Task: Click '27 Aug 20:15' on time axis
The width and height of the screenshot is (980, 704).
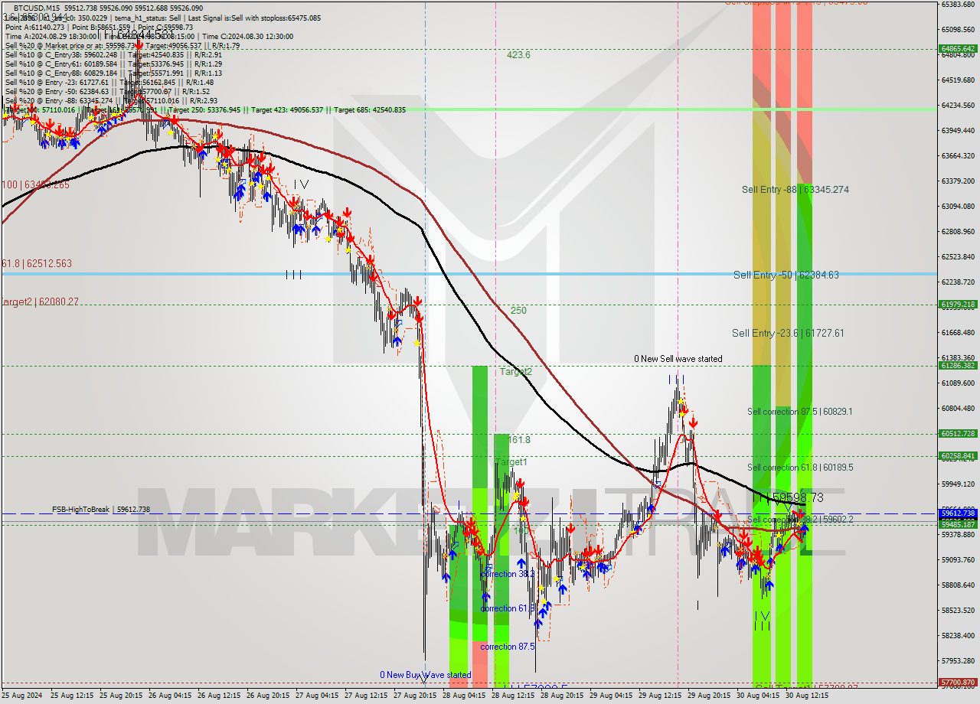Action: click(416, 696)
